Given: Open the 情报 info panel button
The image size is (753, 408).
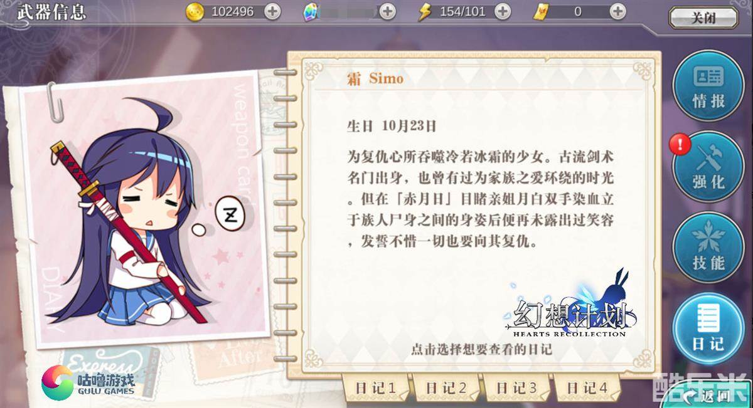Looking at the screenshot, I should click(708, 86).
